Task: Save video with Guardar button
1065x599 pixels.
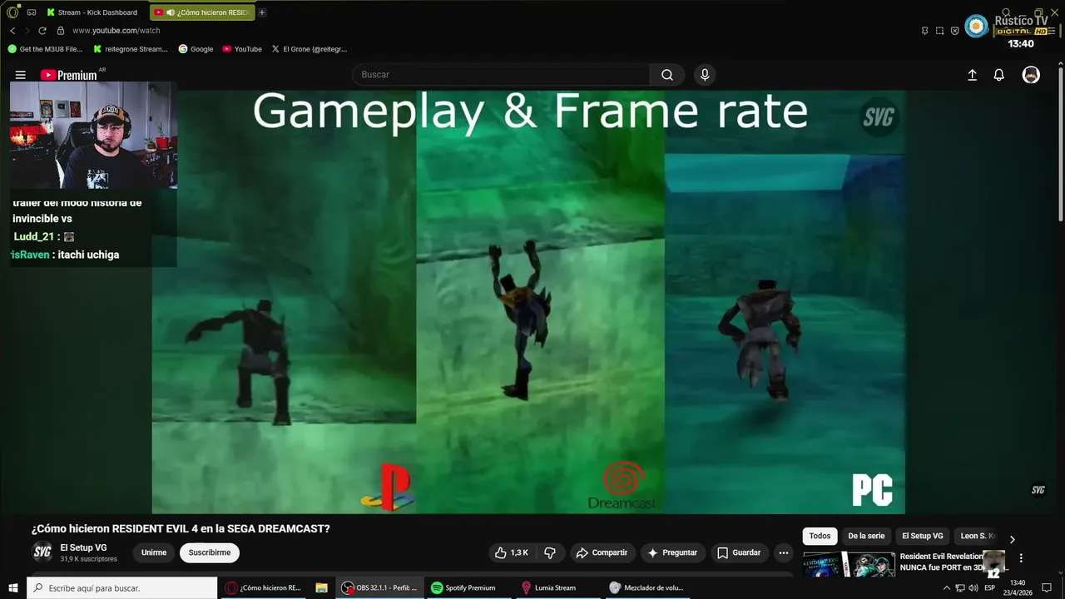Action: (739, 552)
